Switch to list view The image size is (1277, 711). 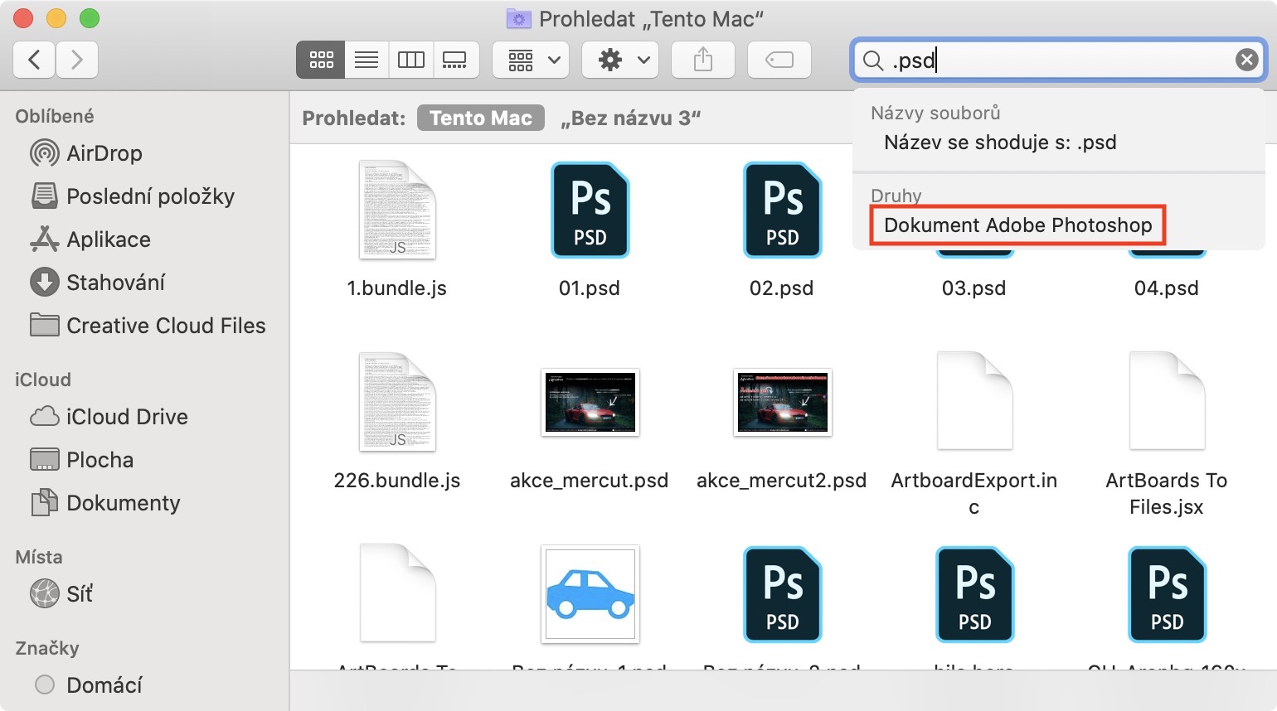point(367,60)
